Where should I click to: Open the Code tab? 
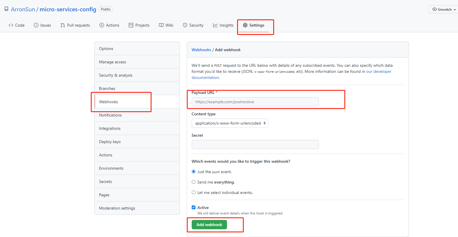[x=16, y=25]
